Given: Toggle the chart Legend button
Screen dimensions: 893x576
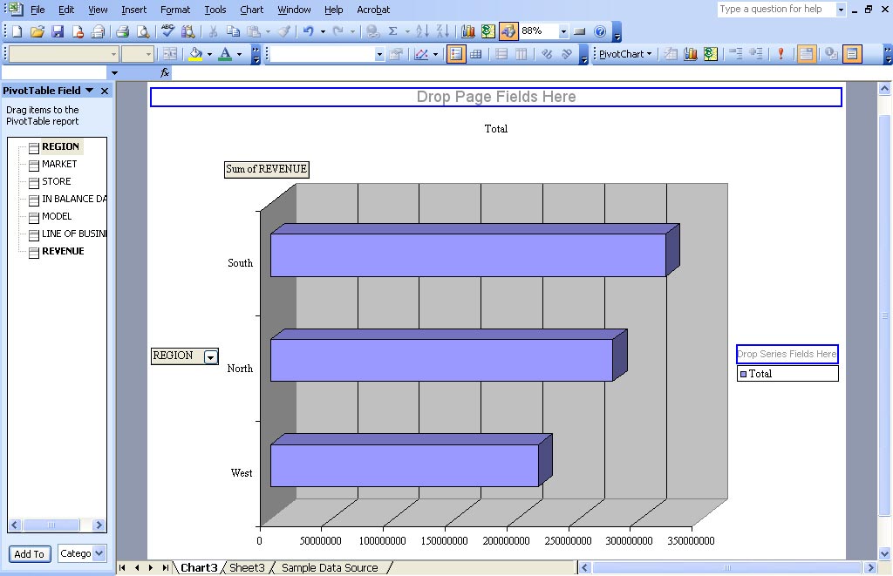Looking at the screenshot, I should click(456, 54).
